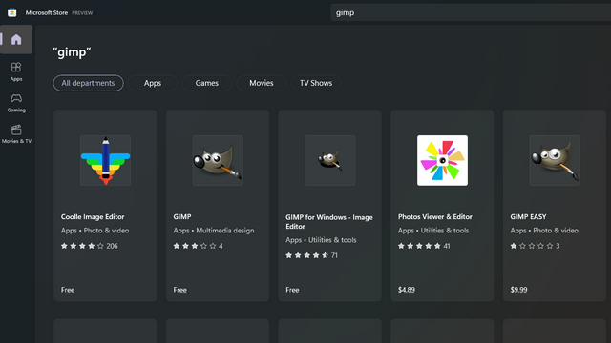Click GIMP EASY 3 rating stars
Viewport: 611px width, 343px height.
[535, 246]
